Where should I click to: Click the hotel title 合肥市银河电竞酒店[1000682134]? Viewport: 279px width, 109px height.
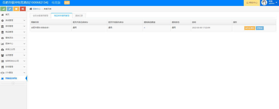tap(25, 3)
